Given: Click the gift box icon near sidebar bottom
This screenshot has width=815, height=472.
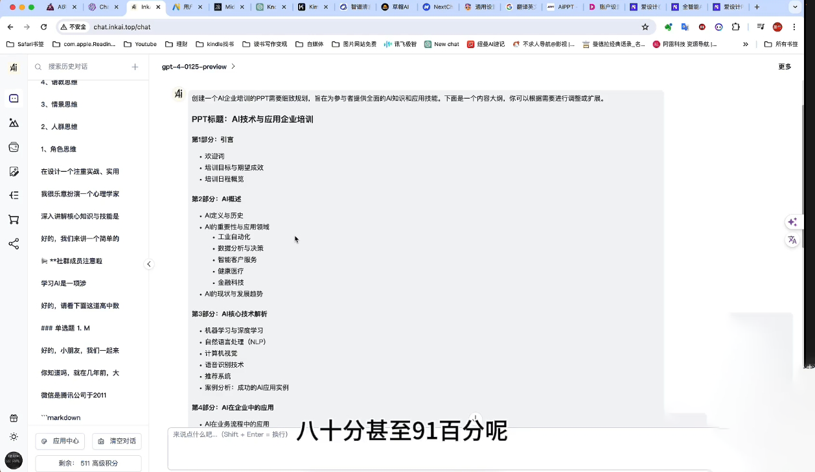Looking at the screenshot, I should coord(14,418).
